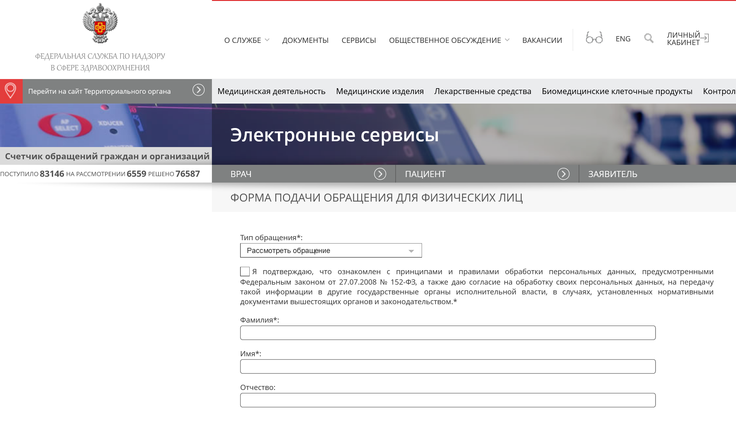Click circled arrow next to Территориального органа
Screen dimensions: 736x435
(x=198, y=90)
